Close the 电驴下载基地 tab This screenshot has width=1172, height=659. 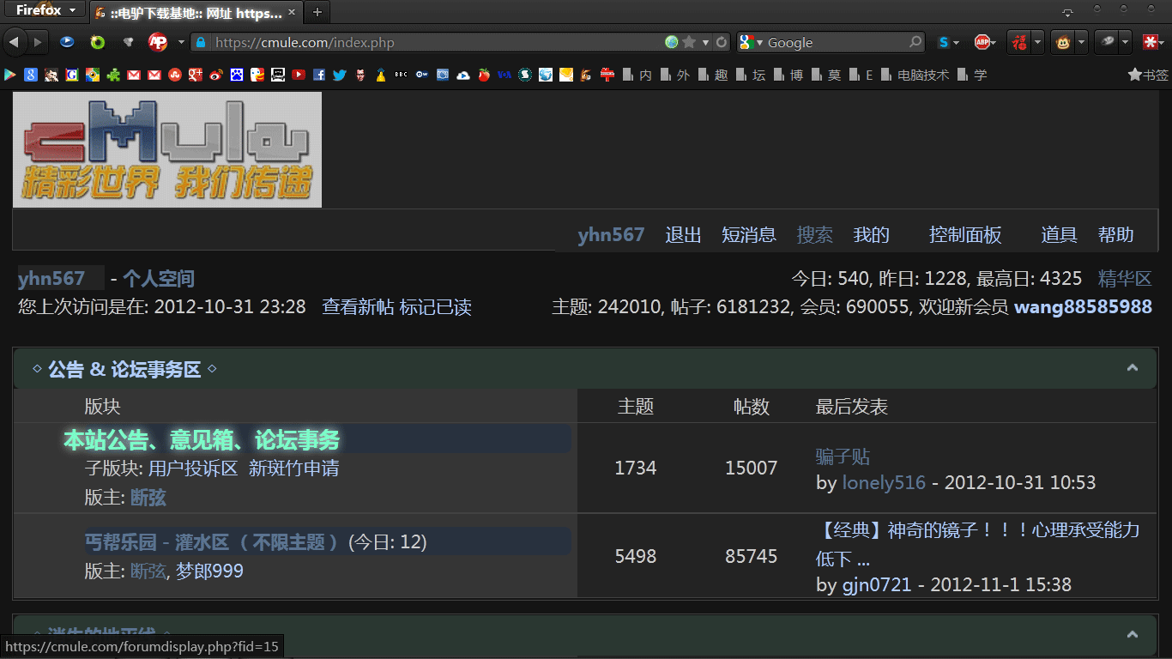[292, 13]
